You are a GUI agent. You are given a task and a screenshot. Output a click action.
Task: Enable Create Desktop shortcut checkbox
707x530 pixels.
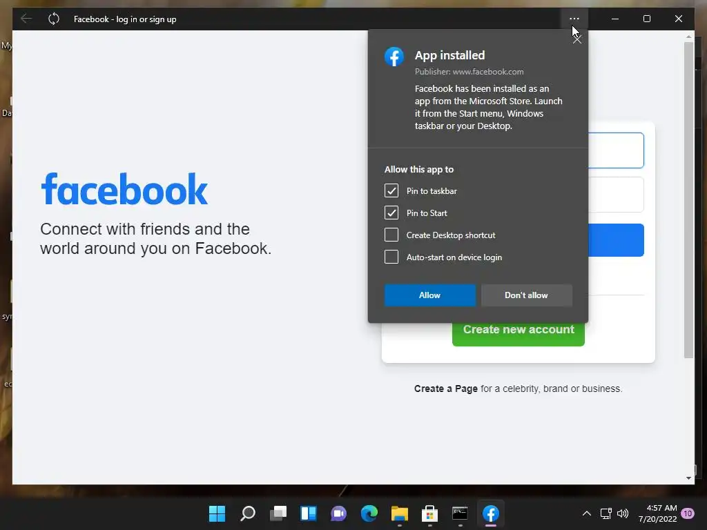pyautogui.click(x=391, y=235)
